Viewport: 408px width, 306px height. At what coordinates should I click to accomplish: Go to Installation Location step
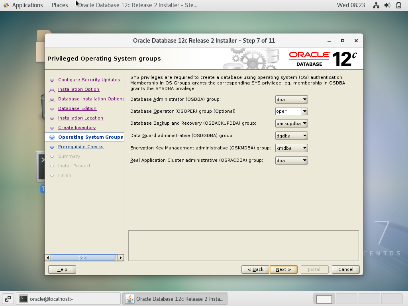[x=80, y=118]
